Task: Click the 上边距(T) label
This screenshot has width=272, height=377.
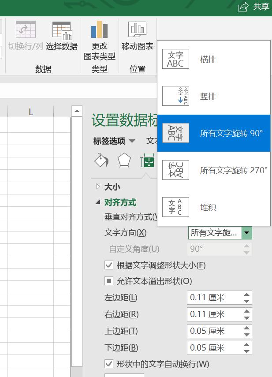Action: [x=121, y=331]
